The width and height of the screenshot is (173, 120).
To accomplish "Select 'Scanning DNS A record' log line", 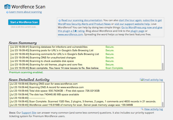I will pyautogui.click(x=47, y=87).
